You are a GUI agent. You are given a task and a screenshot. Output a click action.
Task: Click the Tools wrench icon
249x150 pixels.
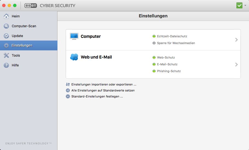6,55
